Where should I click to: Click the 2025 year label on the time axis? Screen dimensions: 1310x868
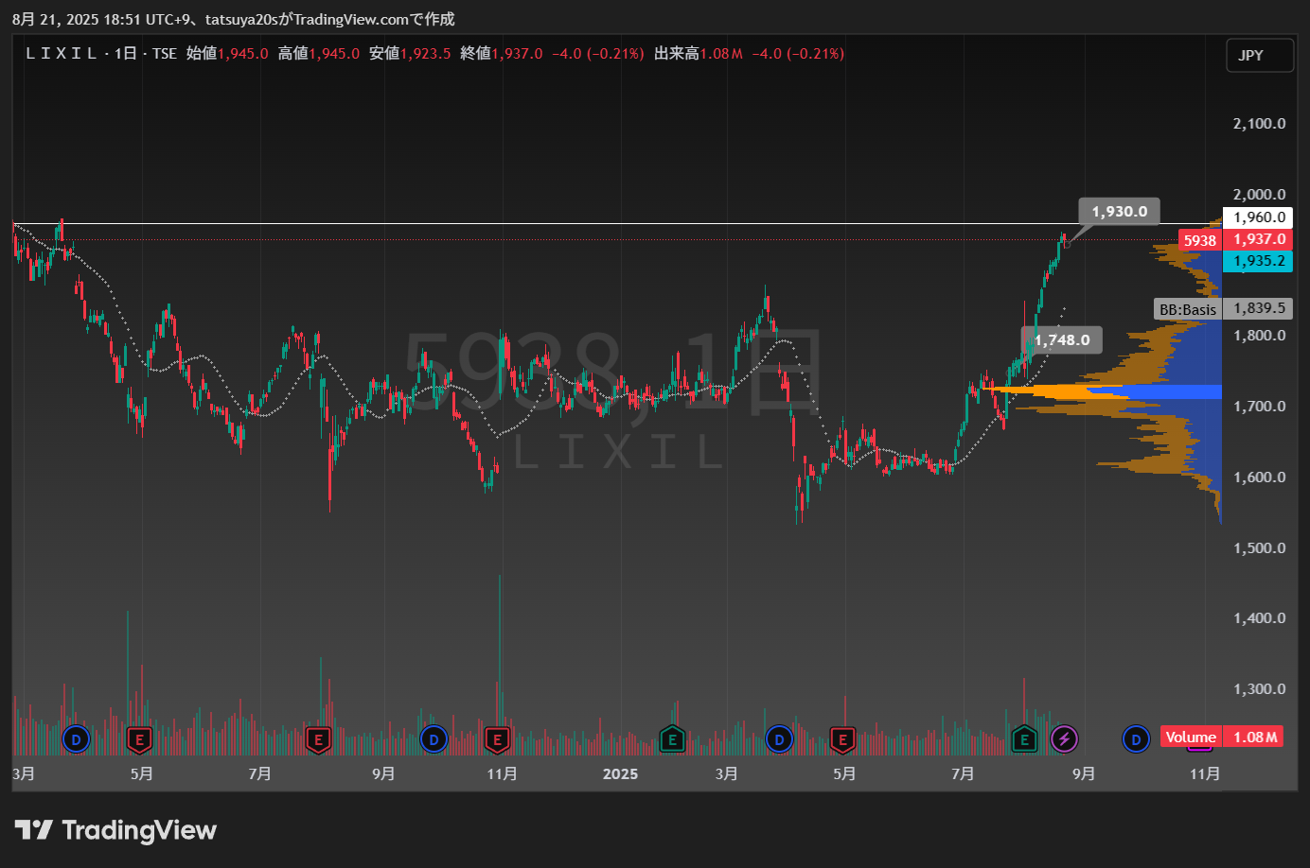[x=620, y=774]
